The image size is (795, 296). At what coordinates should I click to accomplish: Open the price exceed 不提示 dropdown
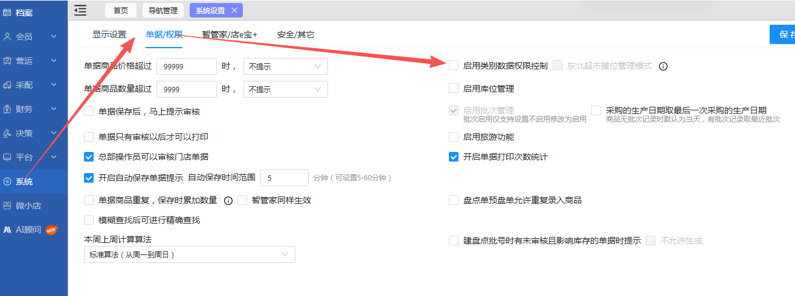pyautogui.click(x=285, y=66)
